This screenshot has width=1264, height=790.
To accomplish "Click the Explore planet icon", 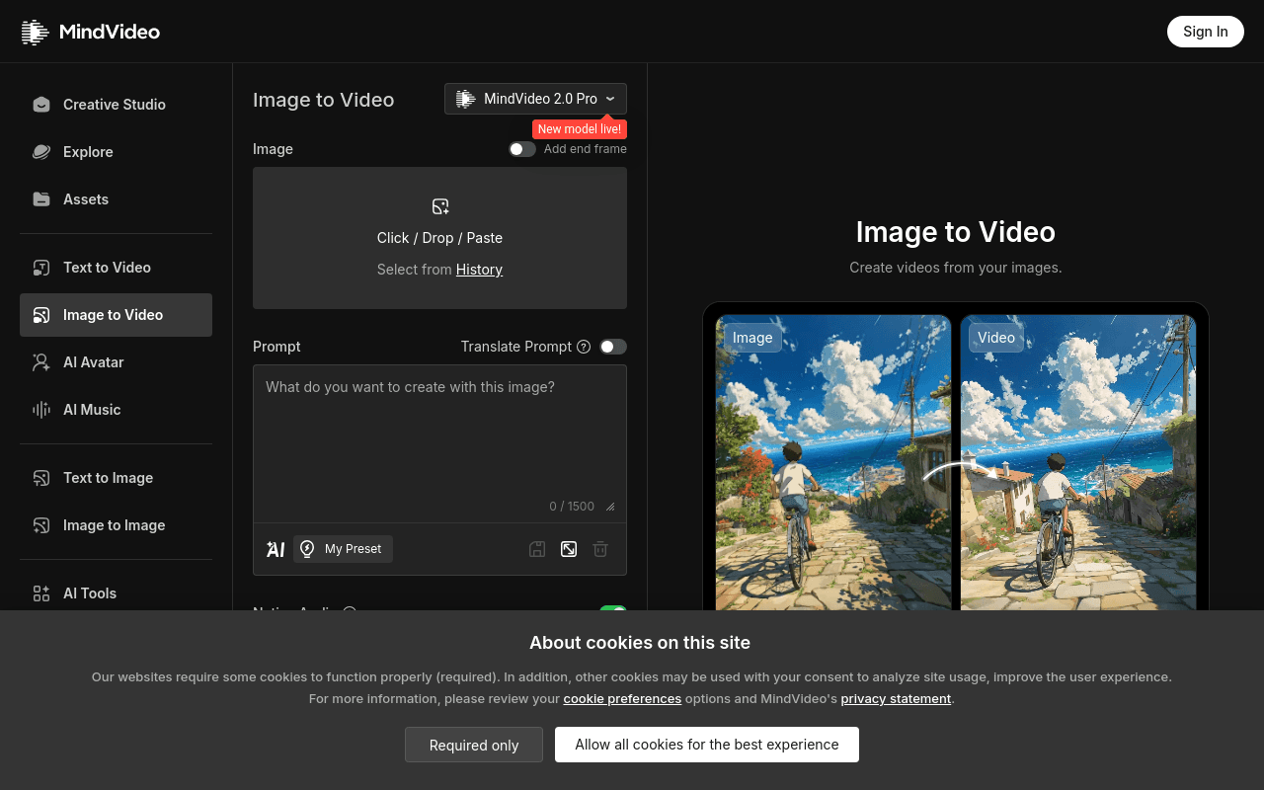I will click(41, 152).
